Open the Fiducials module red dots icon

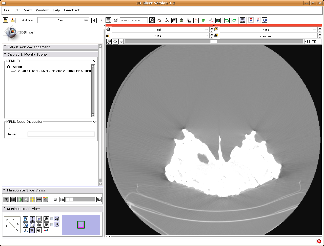pos(196,20)
